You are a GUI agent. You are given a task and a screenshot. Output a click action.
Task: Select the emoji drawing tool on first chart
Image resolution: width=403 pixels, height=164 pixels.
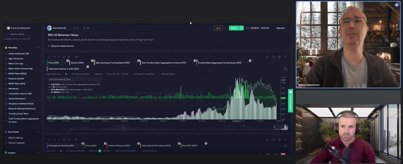coord(69,57)
